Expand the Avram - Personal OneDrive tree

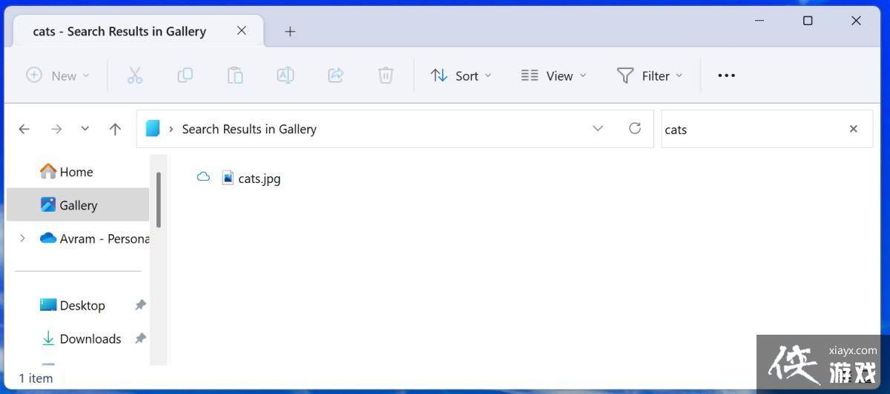click(22, 238)
